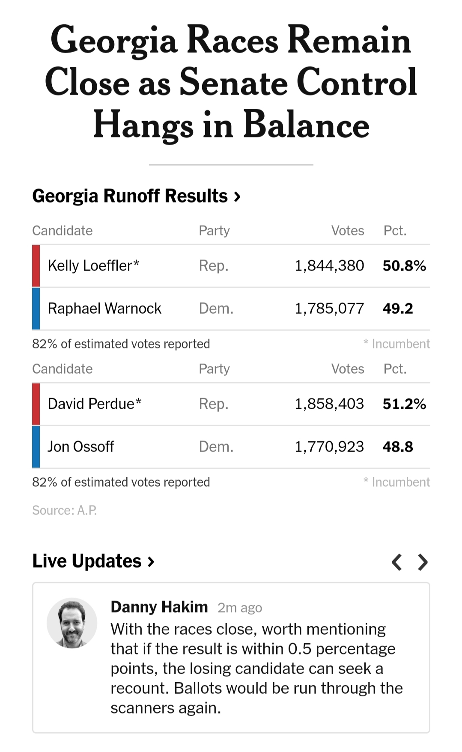The image size is (462, 752).
Task: Select the Raphael Warnock result row
Action: (231, 309)
